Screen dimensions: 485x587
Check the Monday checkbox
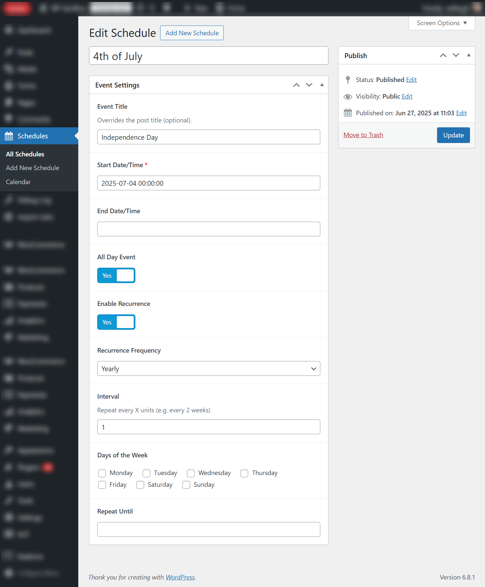[102, 473]
